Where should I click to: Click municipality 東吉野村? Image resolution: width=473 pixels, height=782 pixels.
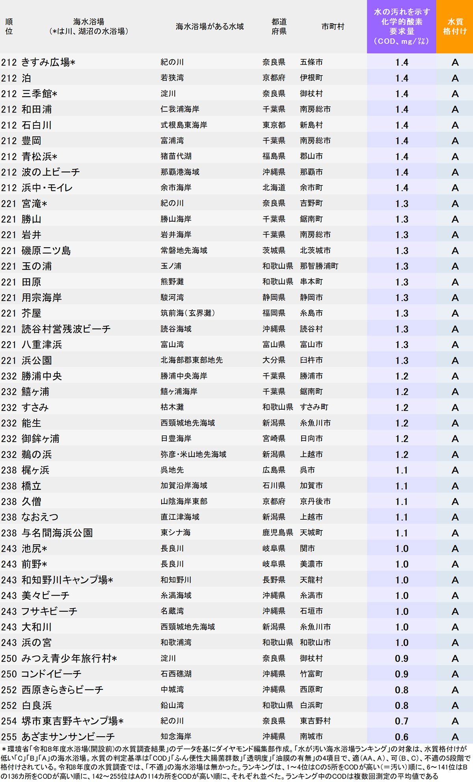coord(315,721)
